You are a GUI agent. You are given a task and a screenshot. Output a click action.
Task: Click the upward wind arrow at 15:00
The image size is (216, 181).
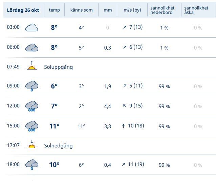124,126
